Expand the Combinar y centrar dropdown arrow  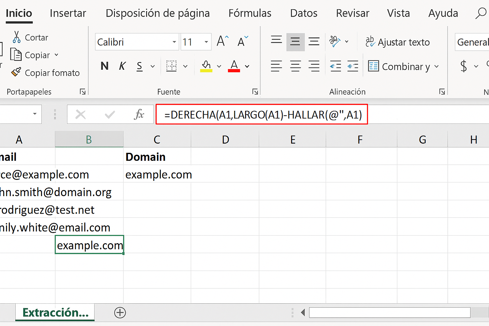(436, 67)
